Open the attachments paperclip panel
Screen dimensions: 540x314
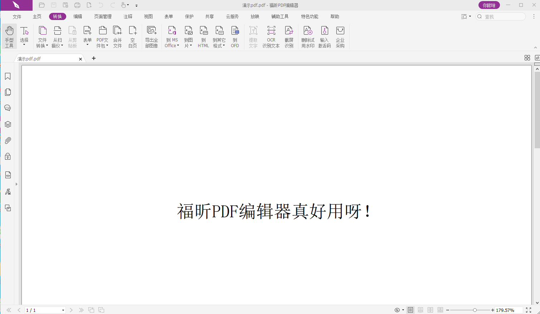click(x=8, y=140)
